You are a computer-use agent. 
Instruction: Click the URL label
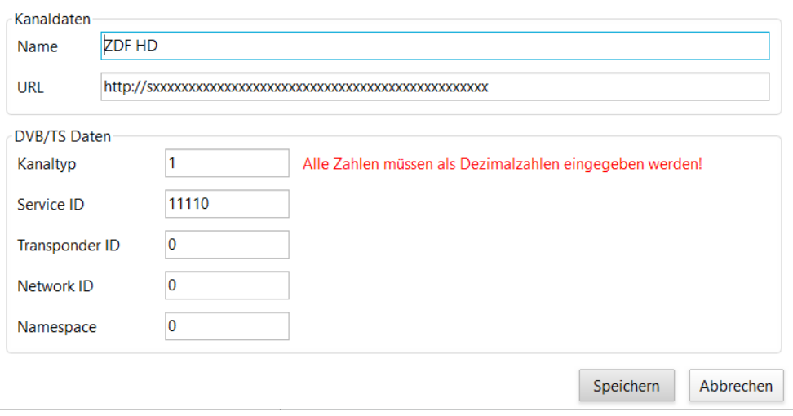click(x=31, y=87)
